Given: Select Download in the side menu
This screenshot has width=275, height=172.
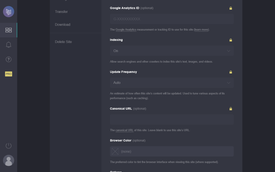Looking at the screenshot, I should [63, 24].
